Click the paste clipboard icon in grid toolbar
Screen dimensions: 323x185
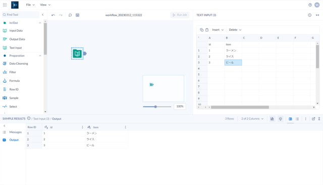(207, 30)
